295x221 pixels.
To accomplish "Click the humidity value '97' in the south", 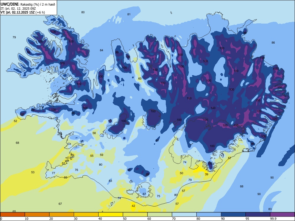I will click(129, 170).
